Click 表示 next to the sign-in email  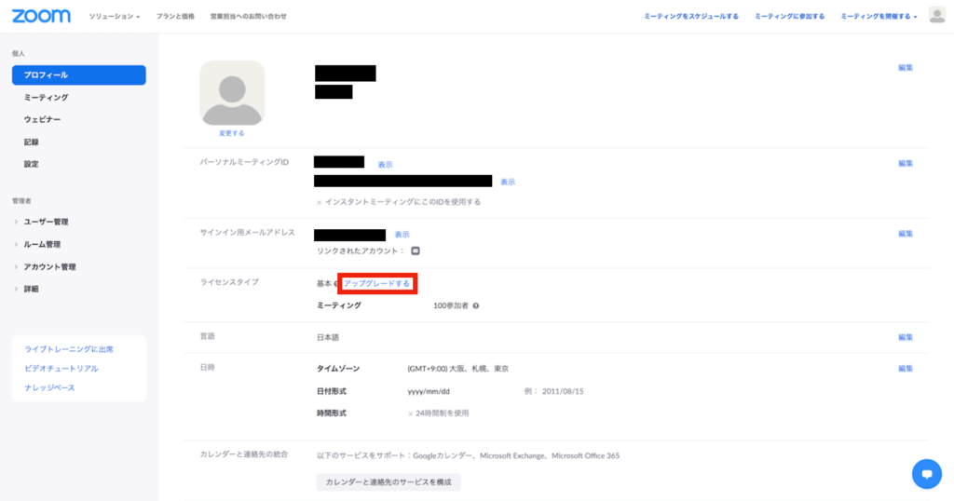(402, 235)
